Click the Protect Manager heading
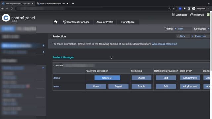Screen dimensions: 212x119 [x=63, y=57]
